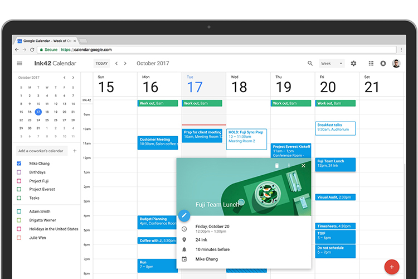Click browser forward arrow
Screen dimensions: 418x279
tap(25, 50)
